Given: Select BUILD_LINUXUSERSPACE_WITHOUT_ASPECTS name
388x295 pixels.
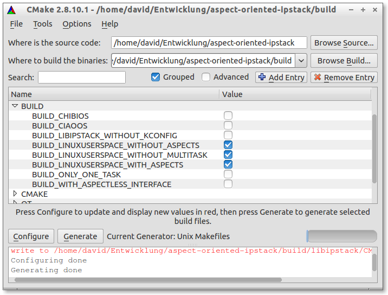Looking at the screenshot, I should click(115, 145).
